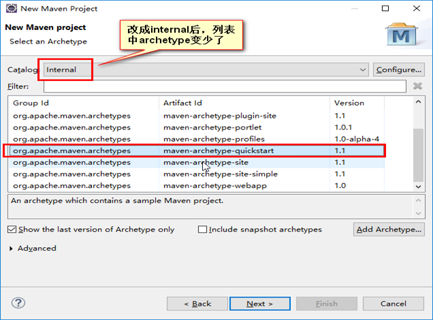Expand the Advanced section
Viewport: 433px width, 320px height.
[x=11, y=249]
